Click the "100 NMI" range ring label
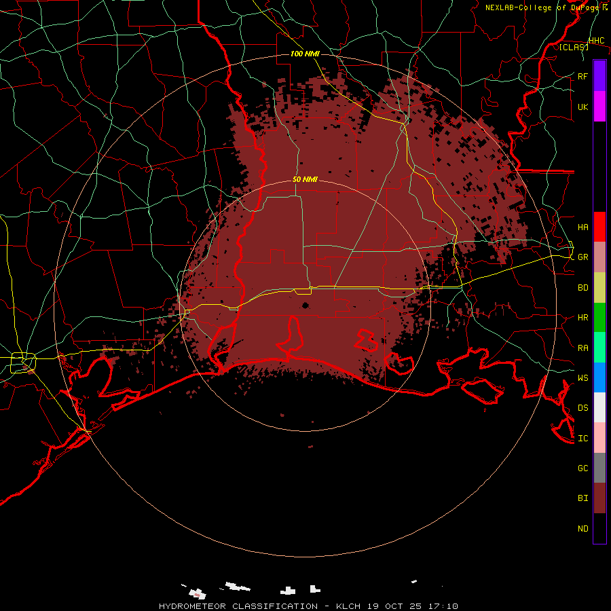The width and height of the screenshot is (611, 611). (x=305, y=54)
